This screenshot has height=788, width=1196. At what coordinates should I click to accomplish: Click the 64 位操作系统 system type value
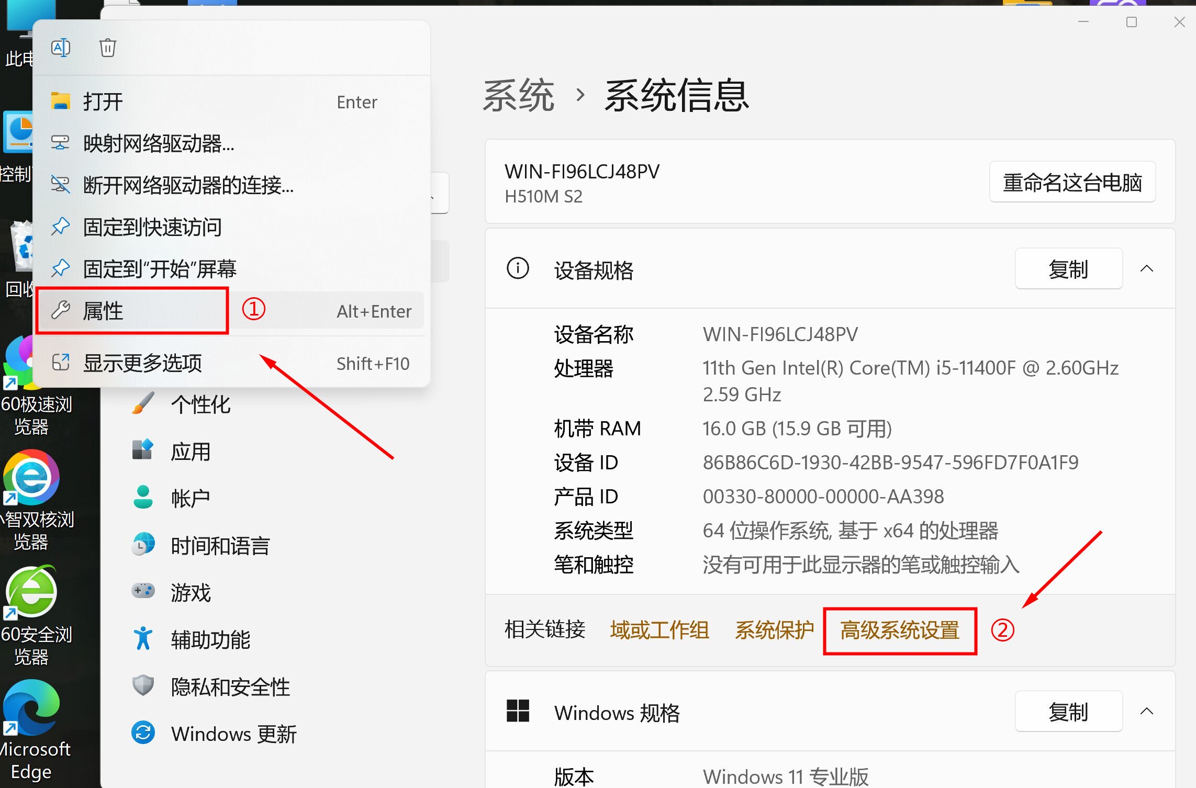(x=851, y=531)
